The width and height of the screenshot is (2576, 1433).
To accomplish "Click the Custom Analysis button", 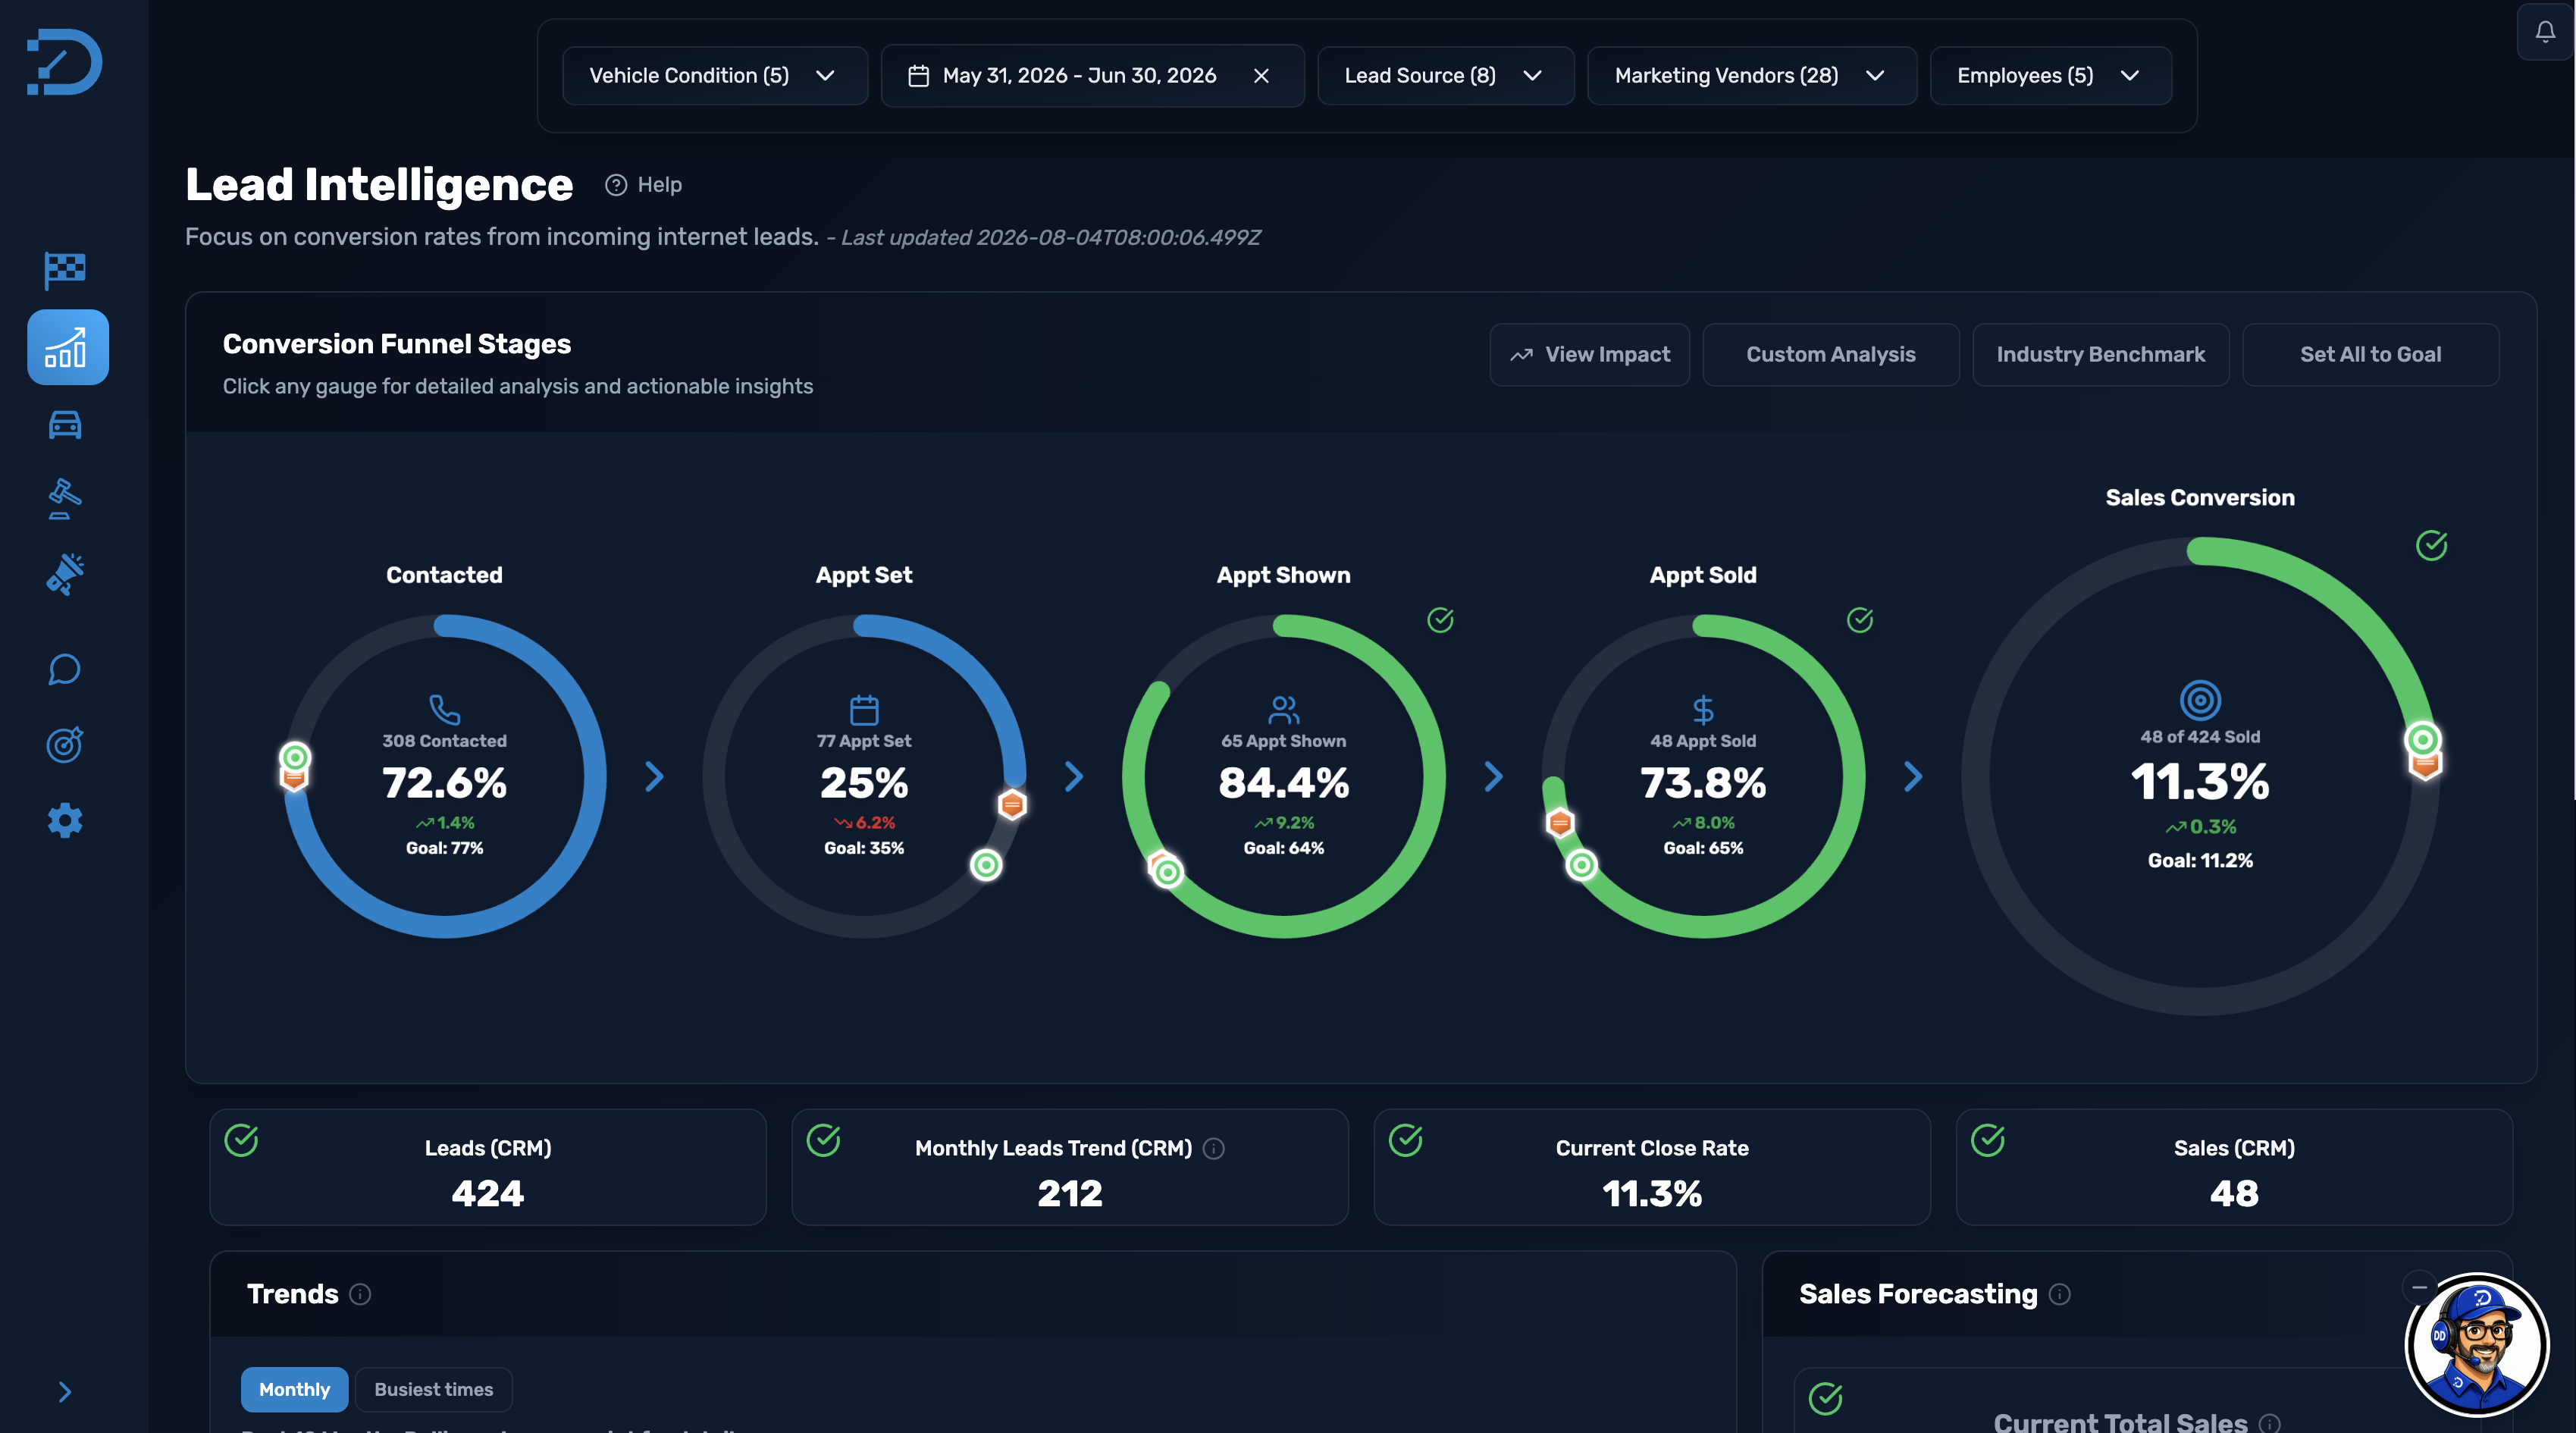I will coord(1831,354).
